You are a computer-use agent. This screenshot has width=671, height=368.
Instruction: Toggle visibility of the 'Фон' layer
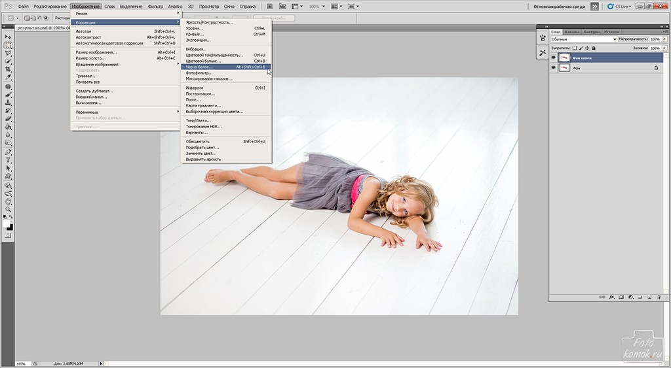(554, 67)
